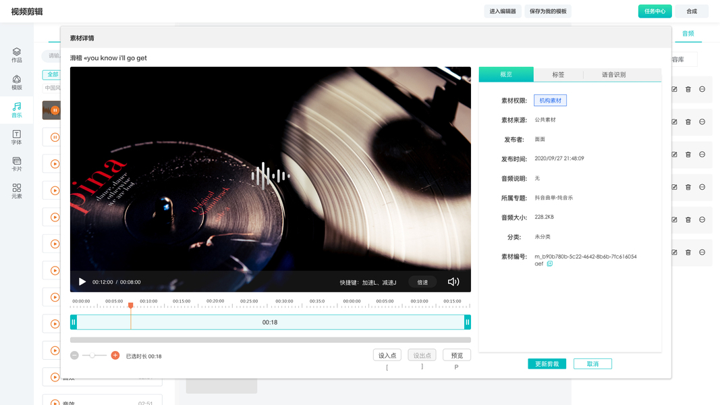Click the 未分类 category value
Screen dimensions: 720x405
coord(543,237)
